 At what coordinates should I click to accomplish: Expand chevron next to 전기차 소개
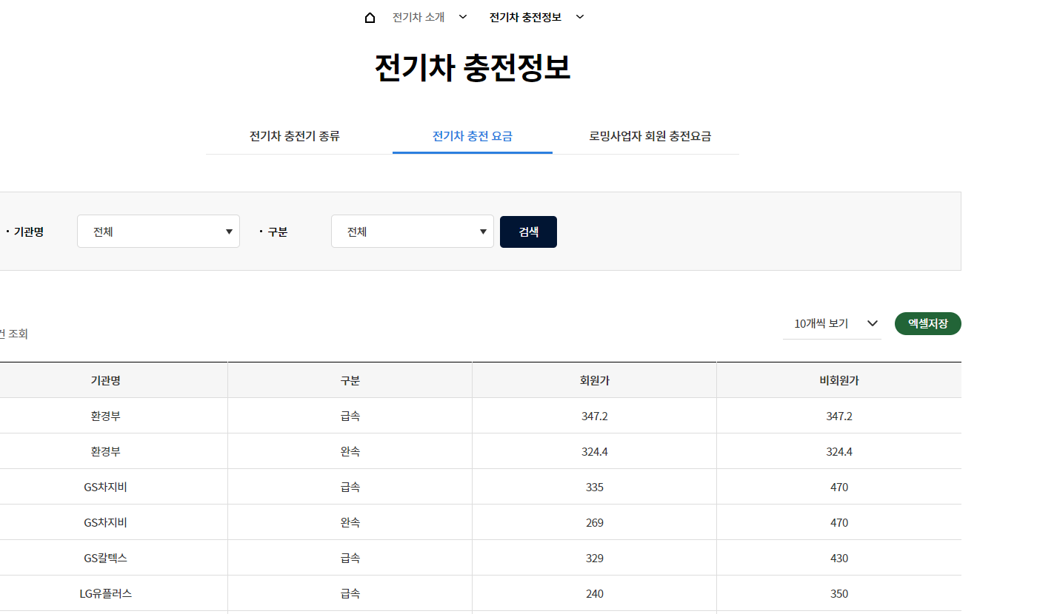pos(463,17)
